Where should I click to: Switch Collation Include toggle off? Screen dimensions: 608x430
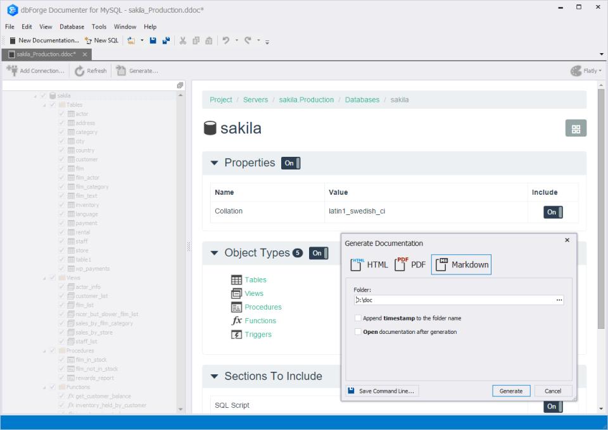[551, 213]
